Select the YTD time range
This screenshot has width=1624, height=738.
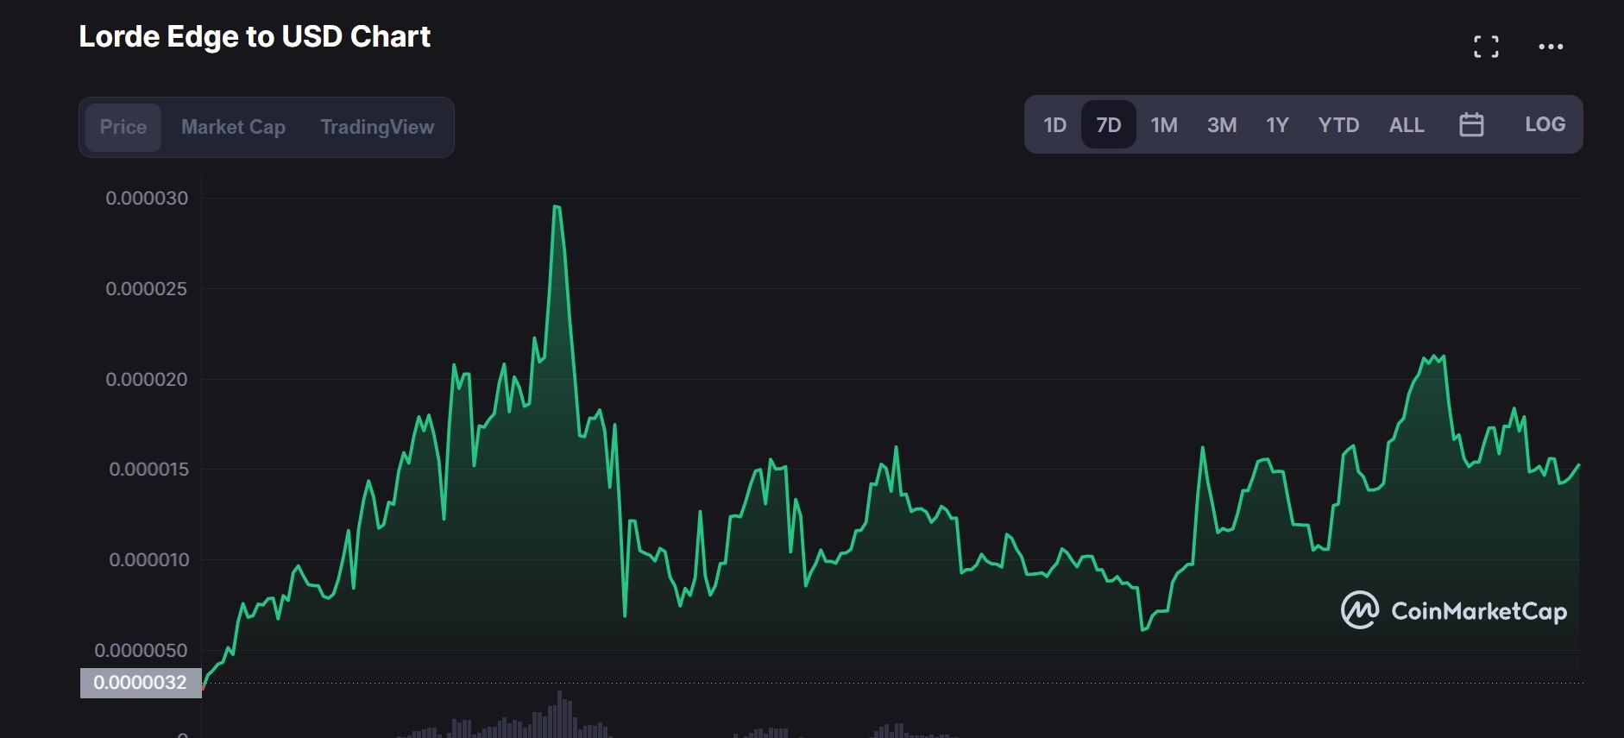1338,125
